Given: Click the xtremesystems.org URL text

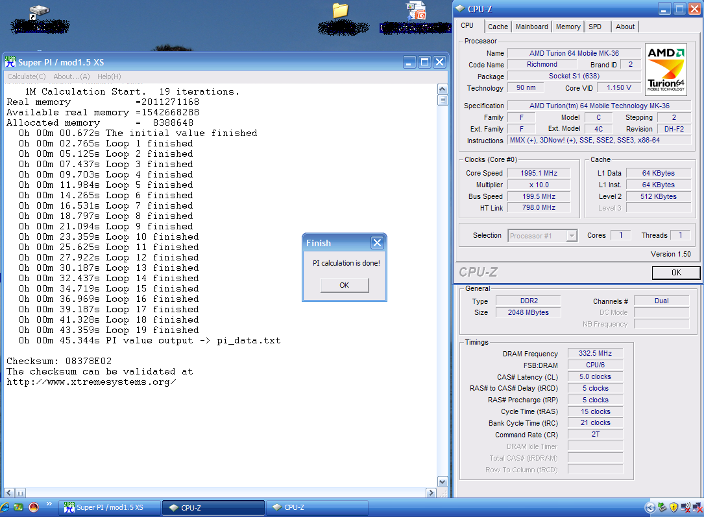Looking at the screenshot, I should point(91,382).
